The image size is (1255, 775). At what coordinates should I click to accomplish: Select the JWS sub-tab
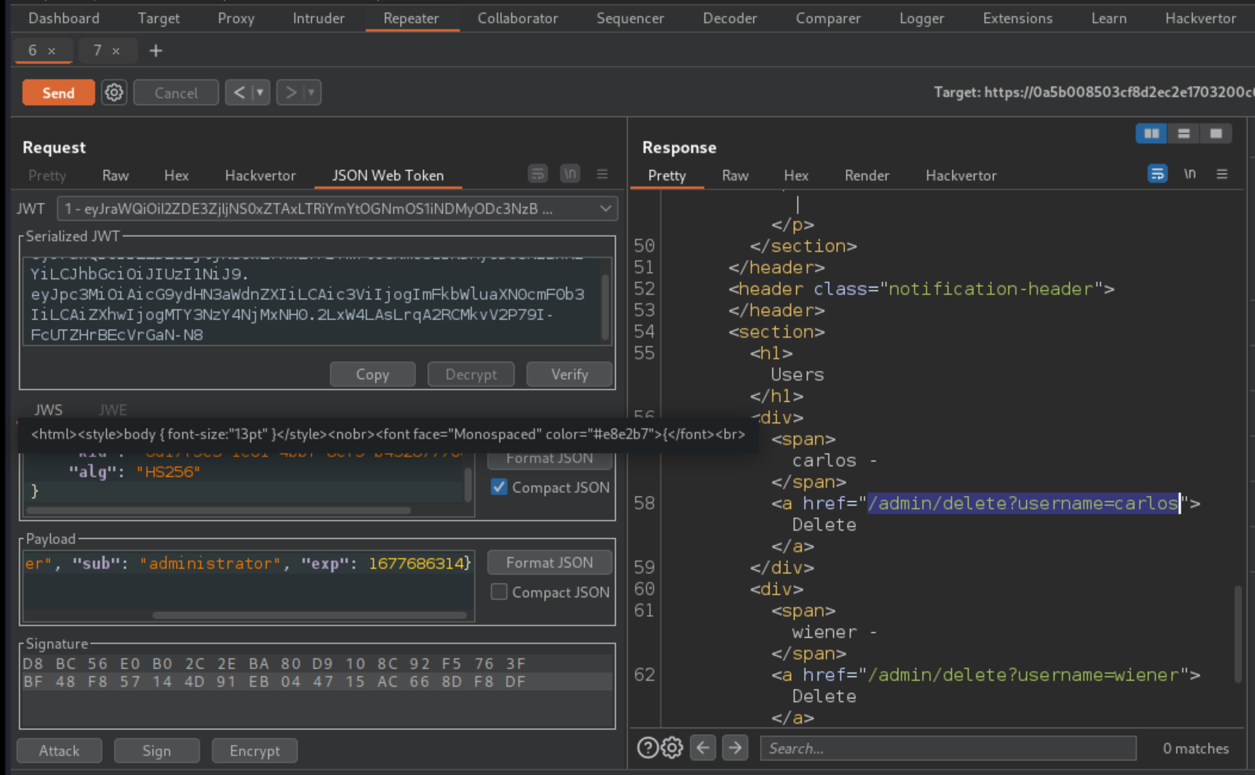(x=49, y=410)
